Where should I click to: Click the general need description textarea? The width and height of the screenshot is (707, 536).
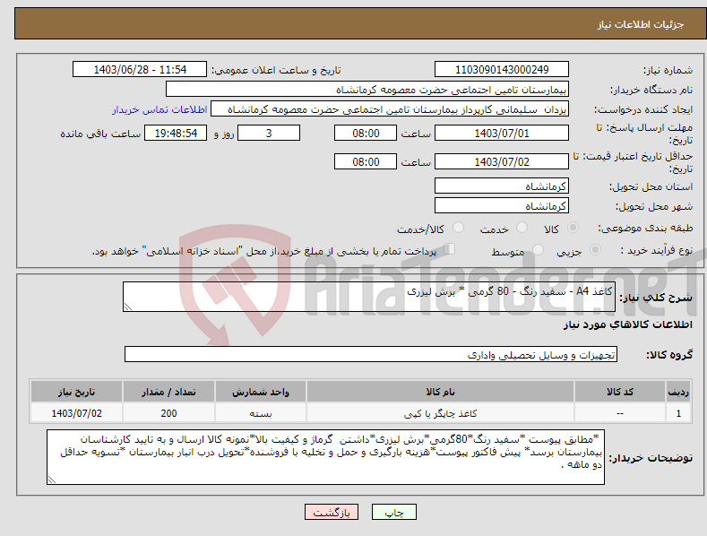(x=369, y=297)
